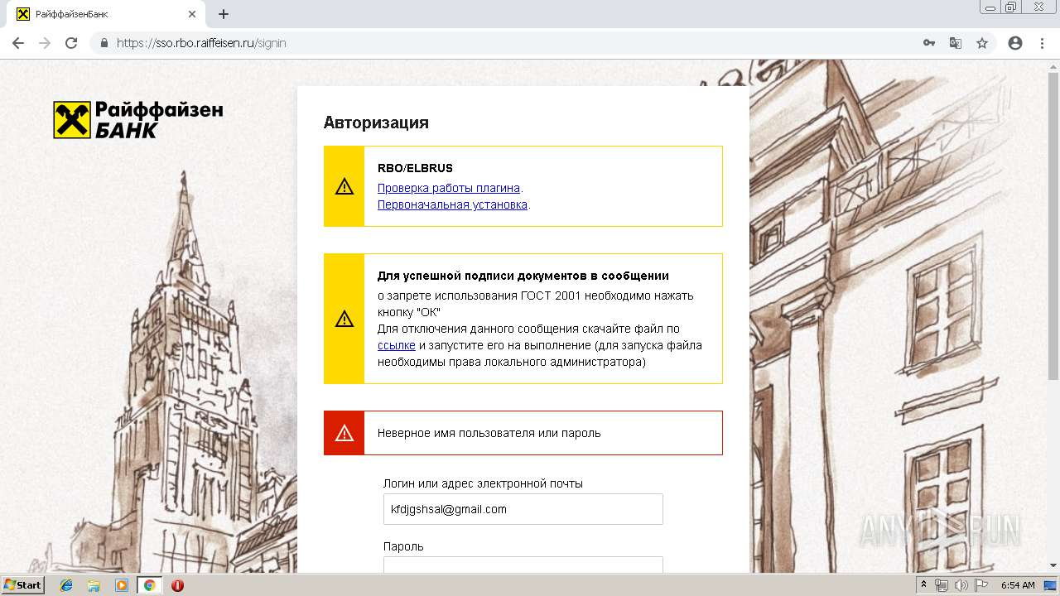The height and width of the screenshot is (596, 1060).
Task: Open the Windows Start button
Action: click(22, 585)
